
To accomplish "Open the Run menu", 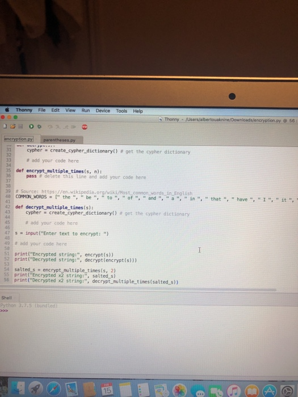I will click(x=86, y=111).
